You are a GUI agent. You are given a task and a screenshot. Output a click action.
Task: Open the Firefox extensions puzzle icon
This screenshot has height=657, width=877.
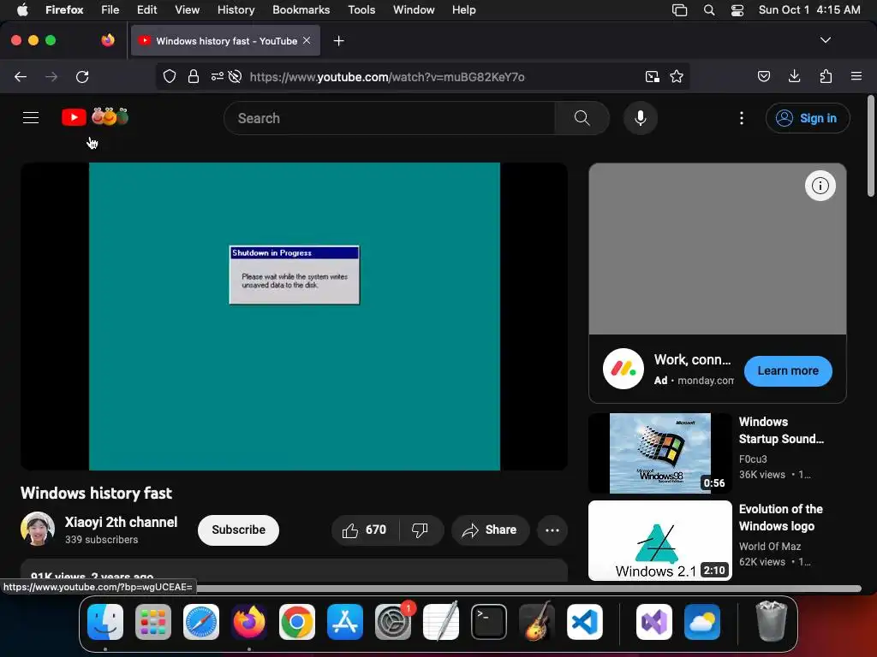(826, 76)
